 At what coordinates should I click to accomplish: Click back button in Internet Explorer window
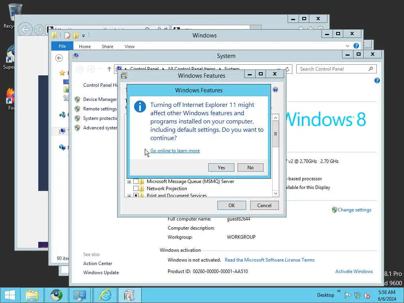click(25, 29)
